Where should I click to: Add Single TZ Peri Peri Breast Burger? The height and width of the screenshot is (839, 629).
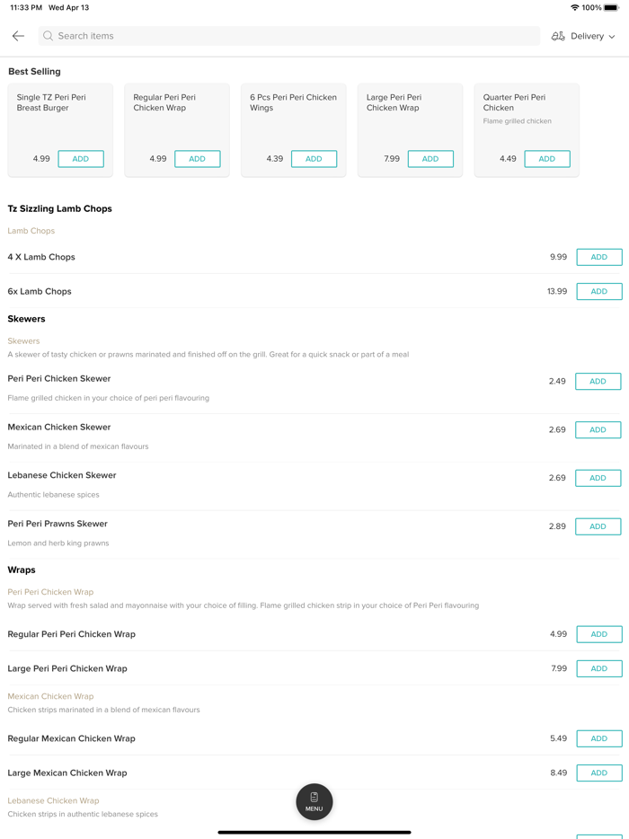pyautogui.click(x=81, y=159)
